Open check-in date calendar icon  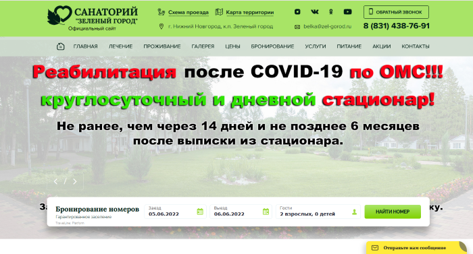pyautogui.click(x=200, y=212)
